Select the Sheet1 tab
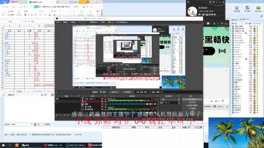The width and height of the screenshot is (264, 148). point(19,91)
